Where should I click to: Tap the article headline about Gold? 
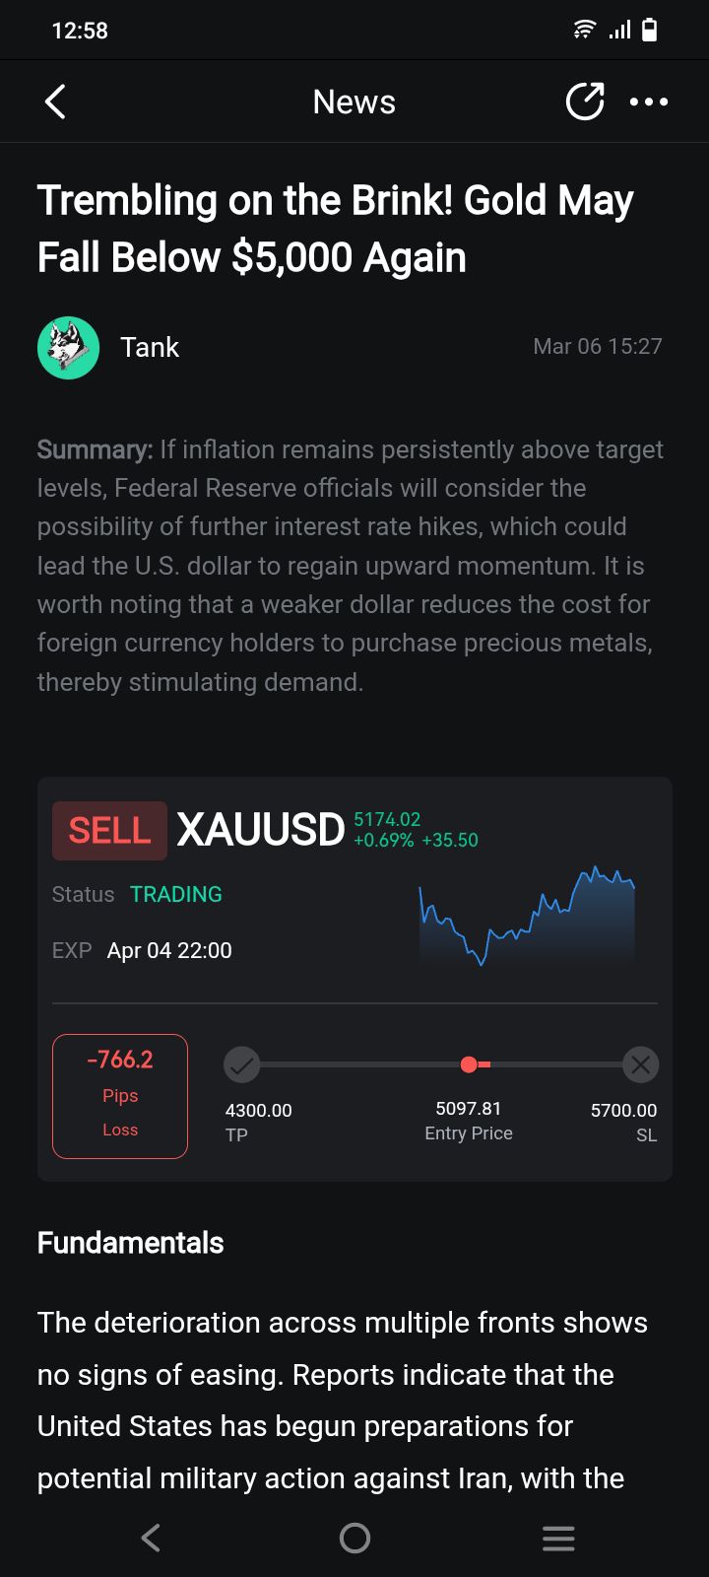coord(335,229)
